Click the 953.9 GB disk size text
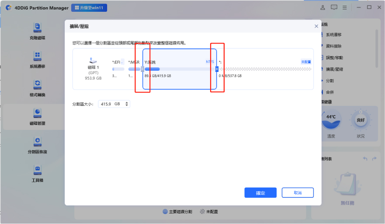Screen dimensions: 385x224 (x=93, y=78)
